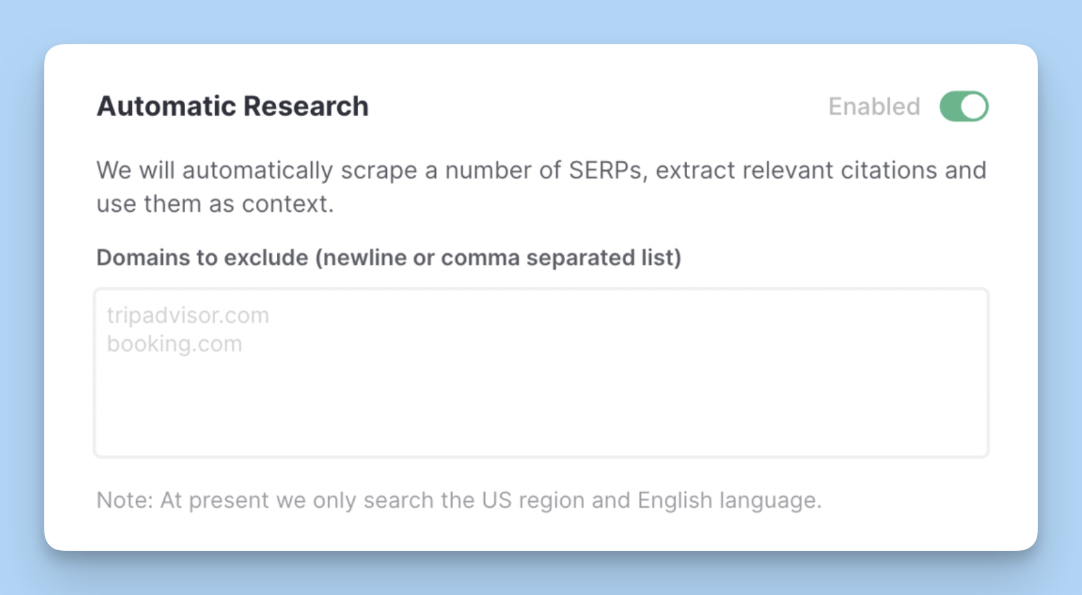Click the green track of the Enabled toggle
This screenshot has width=1082, height=595.
(x=951, y=107)
